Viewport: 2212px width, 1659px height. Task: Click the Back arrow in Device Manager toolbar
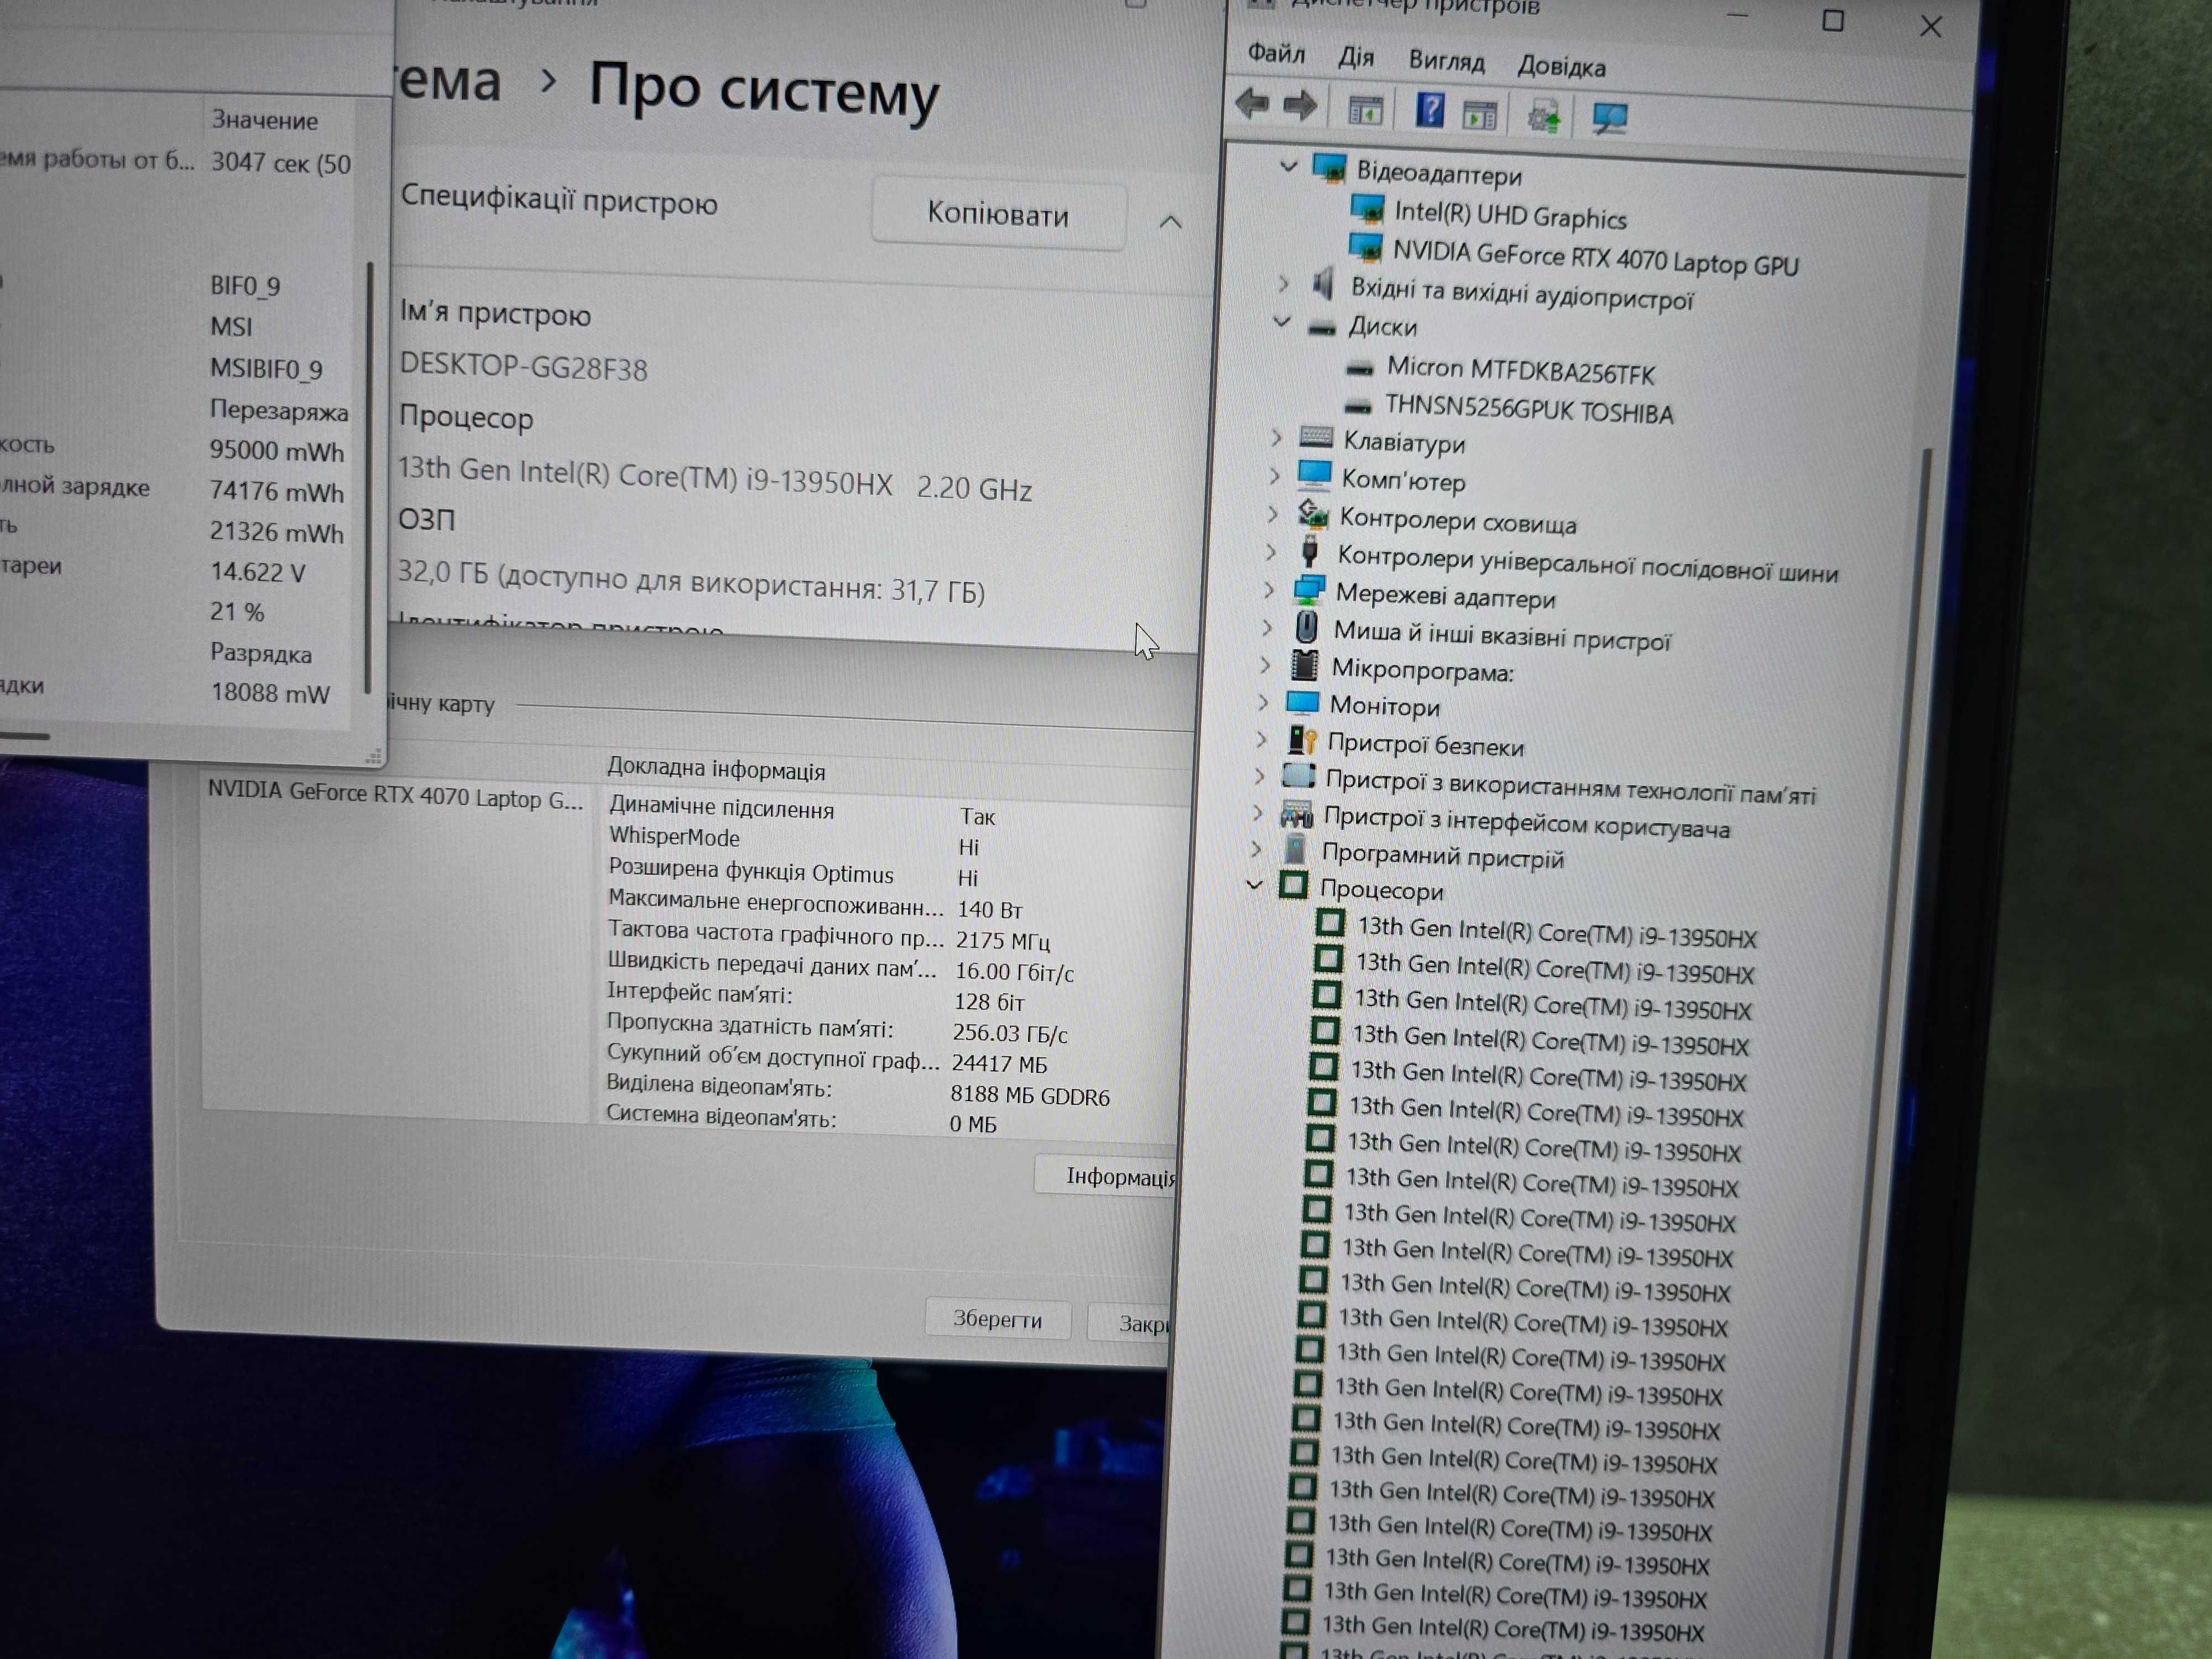pyautogui.click(x=1252, y=103)
